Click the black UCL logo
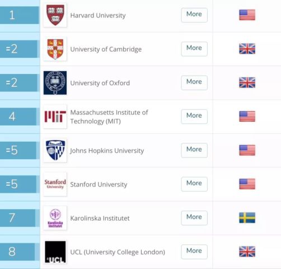Image resolution: width=281 pixels, height=269 pixels. [x=55, y=252]
